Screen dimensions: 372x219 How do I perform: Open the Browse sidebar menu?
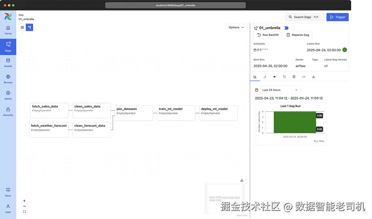pyautogui.click(x=8, y=79)
